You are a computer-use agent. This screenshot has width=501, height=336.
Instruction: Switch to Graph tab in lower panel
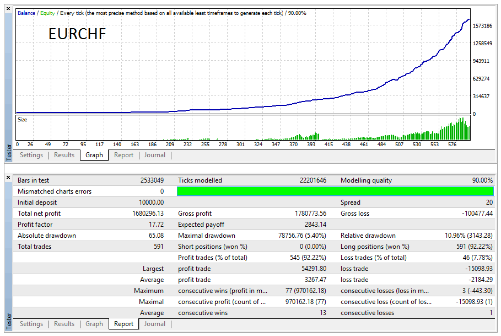(x=94, y=324)
